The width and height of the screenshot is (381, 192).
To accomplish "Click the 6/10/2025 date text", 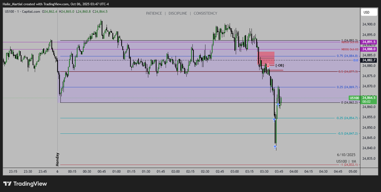I will coord(346,155).
